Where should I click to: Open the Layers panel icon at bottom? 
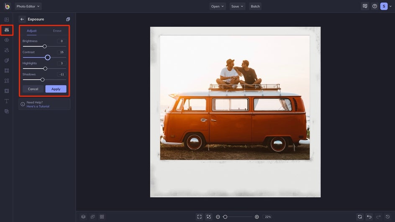click(x=83, y=217)
